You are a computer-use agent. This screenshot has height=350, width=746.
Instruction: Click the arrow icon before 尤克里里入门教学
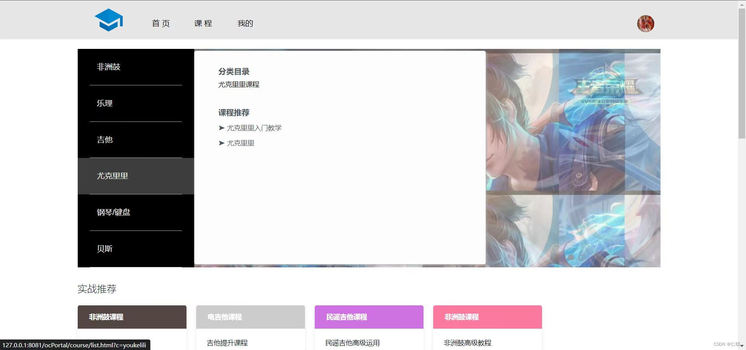[x=221, y=128]
